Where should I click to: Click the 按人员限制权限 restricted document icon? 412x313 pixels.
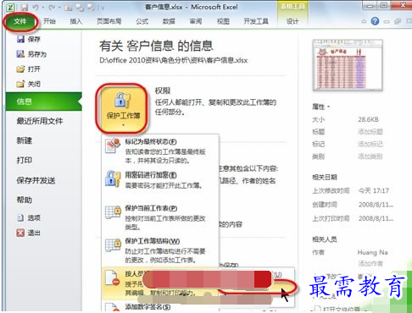point(112,278)
